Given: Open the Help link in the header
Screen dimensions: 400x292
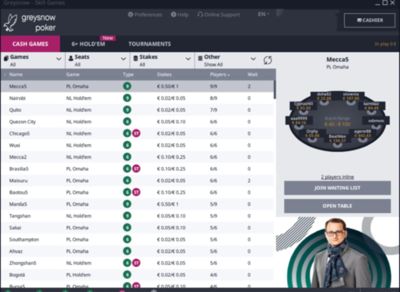Looking at the screenshot, I should click(180, 15).
